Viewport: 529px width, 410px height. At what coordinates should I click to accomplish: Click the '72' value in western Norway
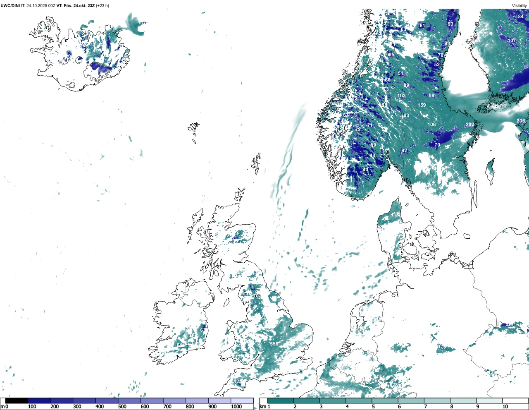[x=358, y=129]
